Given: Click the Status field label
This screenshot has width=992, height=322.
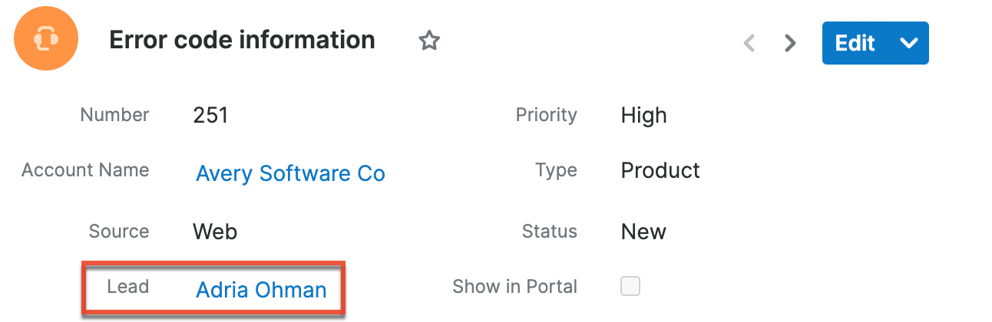Looking at the screenshot, I should pos(549,232).
